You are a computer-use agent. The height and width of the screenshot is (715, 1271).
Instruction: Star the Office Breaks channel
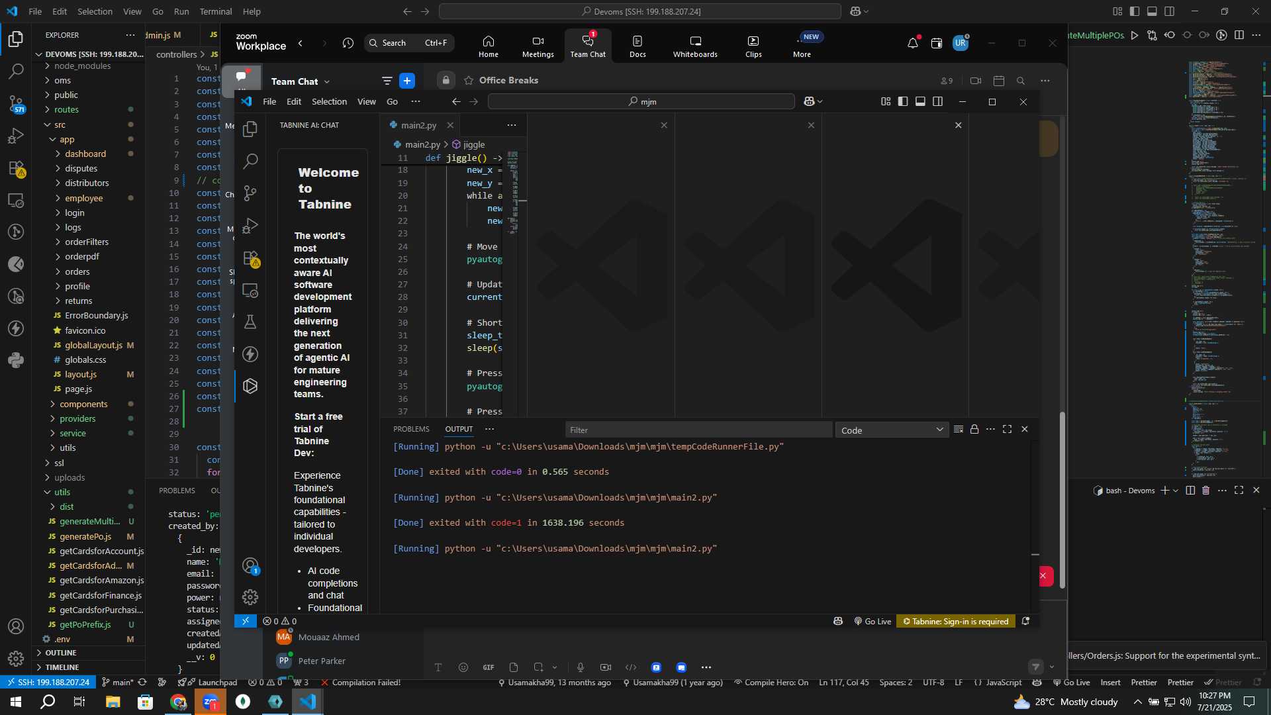click(469, 81)
